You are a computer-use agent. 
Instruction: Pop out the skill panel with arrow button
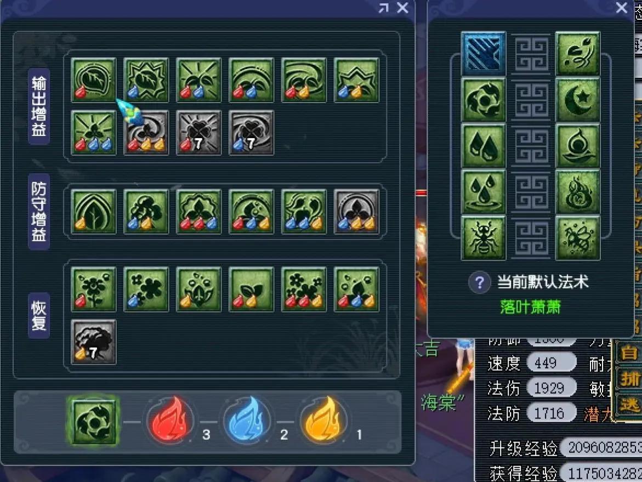point(384,8)
